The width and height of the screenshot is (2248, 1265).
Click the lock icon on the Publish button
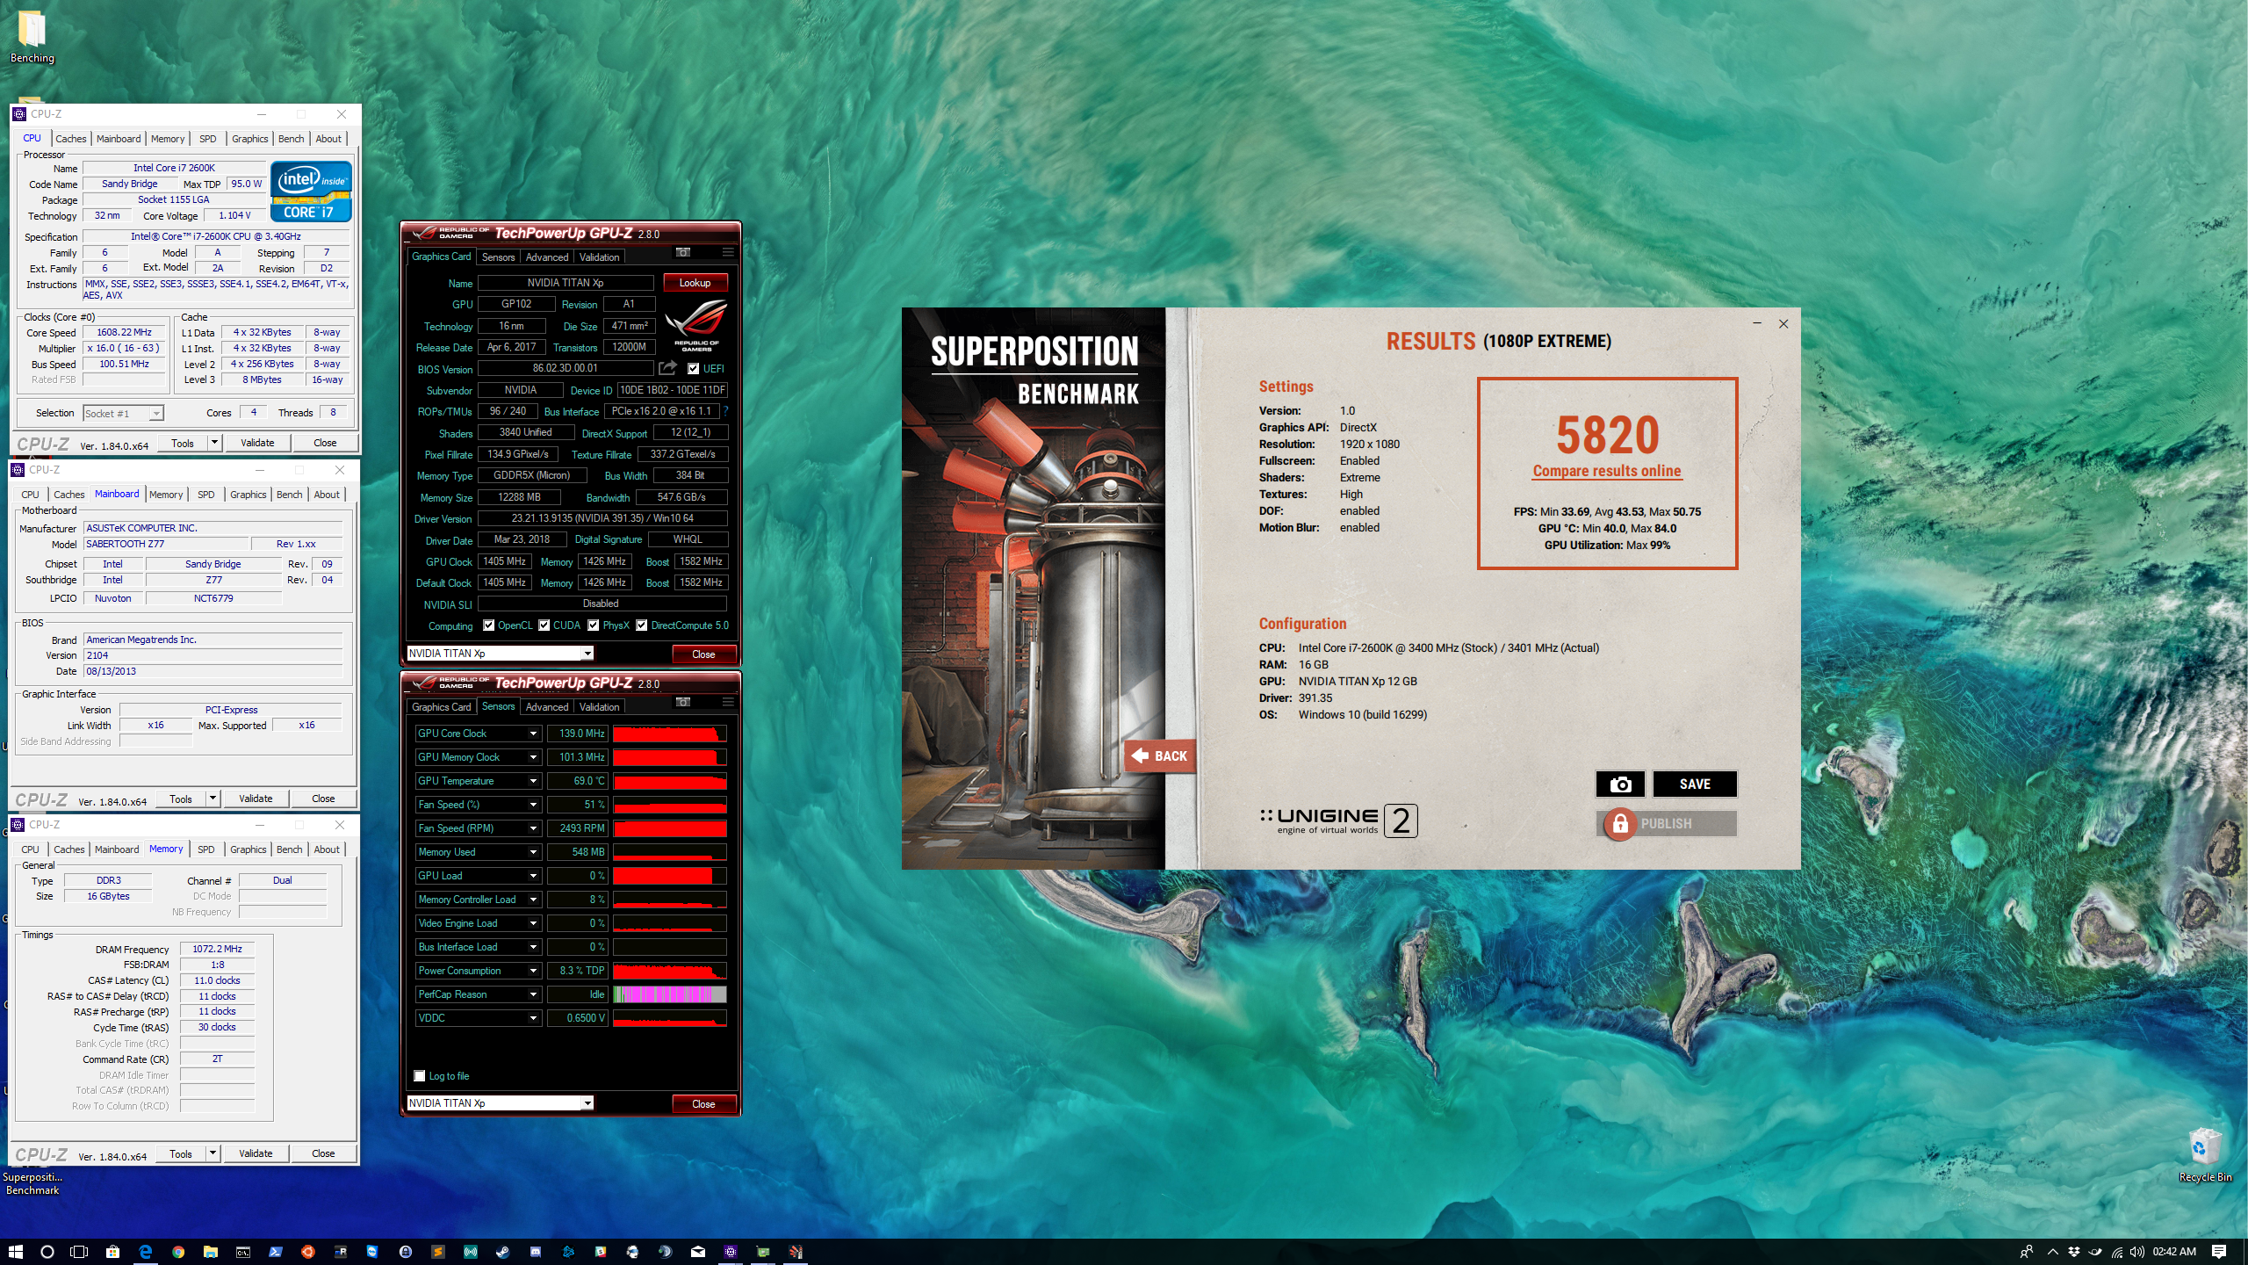click(x=1620, y=823)
